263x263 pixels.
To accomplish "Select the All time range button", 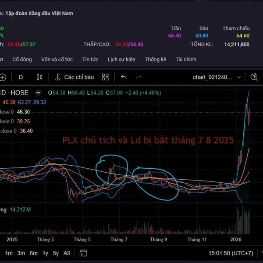I will pyautogui.click(x=67, y=253).
